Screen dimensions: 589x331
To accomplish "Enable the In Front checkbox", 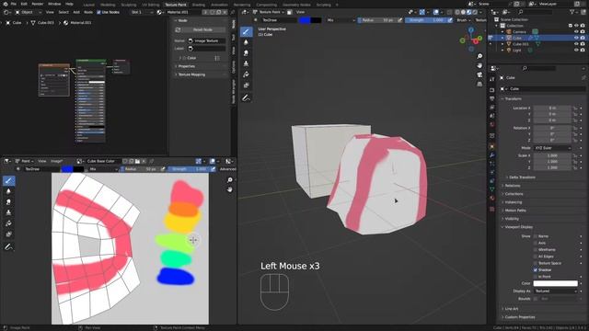I will [536, 277].
